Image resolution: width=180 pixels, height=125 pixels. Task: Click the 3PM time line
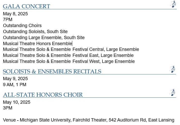[x=8, y=108]
